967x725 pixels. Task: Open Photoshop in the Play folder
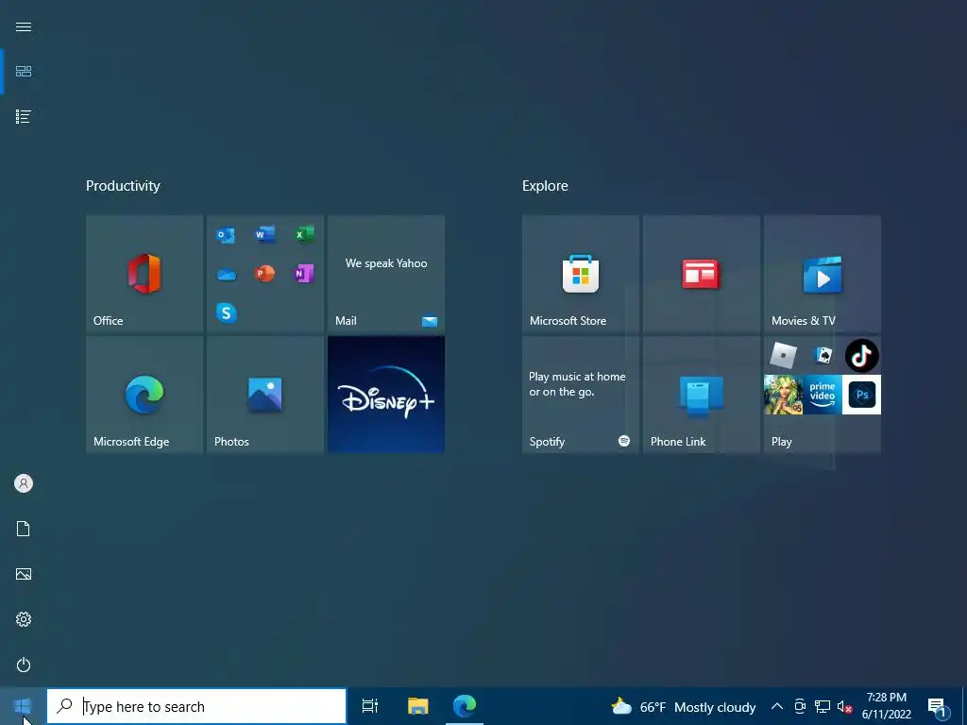click(x=861, y=395)
